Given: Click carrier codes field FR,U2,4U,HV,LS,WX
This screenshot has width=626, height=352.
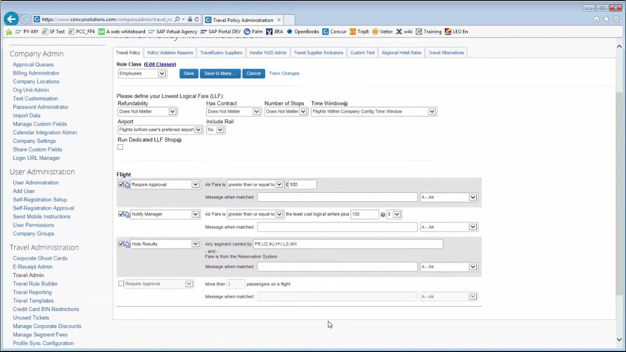Looking at the screenshot, I should 348,244.
